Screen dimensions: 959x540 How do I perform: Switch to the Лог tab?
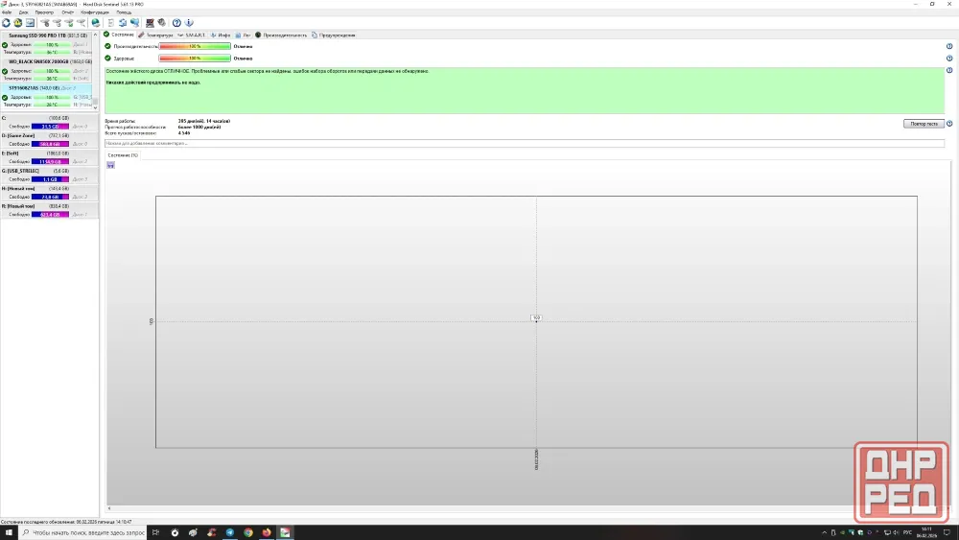coord(243,35)
